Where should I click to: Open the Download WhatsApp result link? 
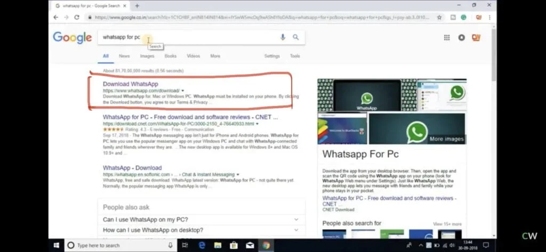pos(130,84)
